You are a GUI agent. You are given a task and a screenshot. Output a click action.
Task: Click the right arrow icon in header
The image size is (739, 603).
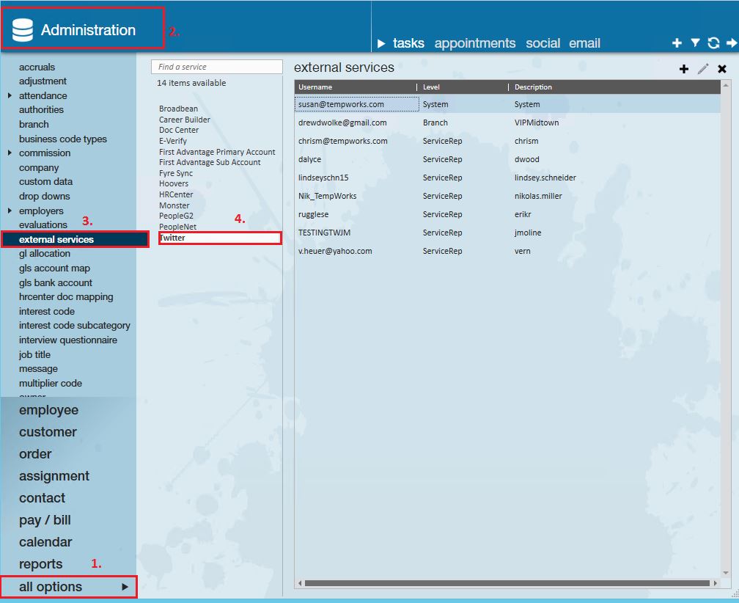tap(731, 43)
